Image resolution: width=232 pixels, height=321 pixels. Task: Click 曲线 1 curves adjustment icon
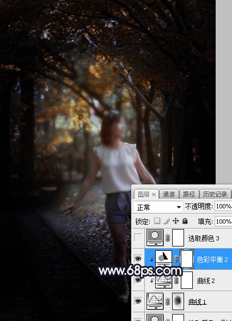(x=155, y=301)
